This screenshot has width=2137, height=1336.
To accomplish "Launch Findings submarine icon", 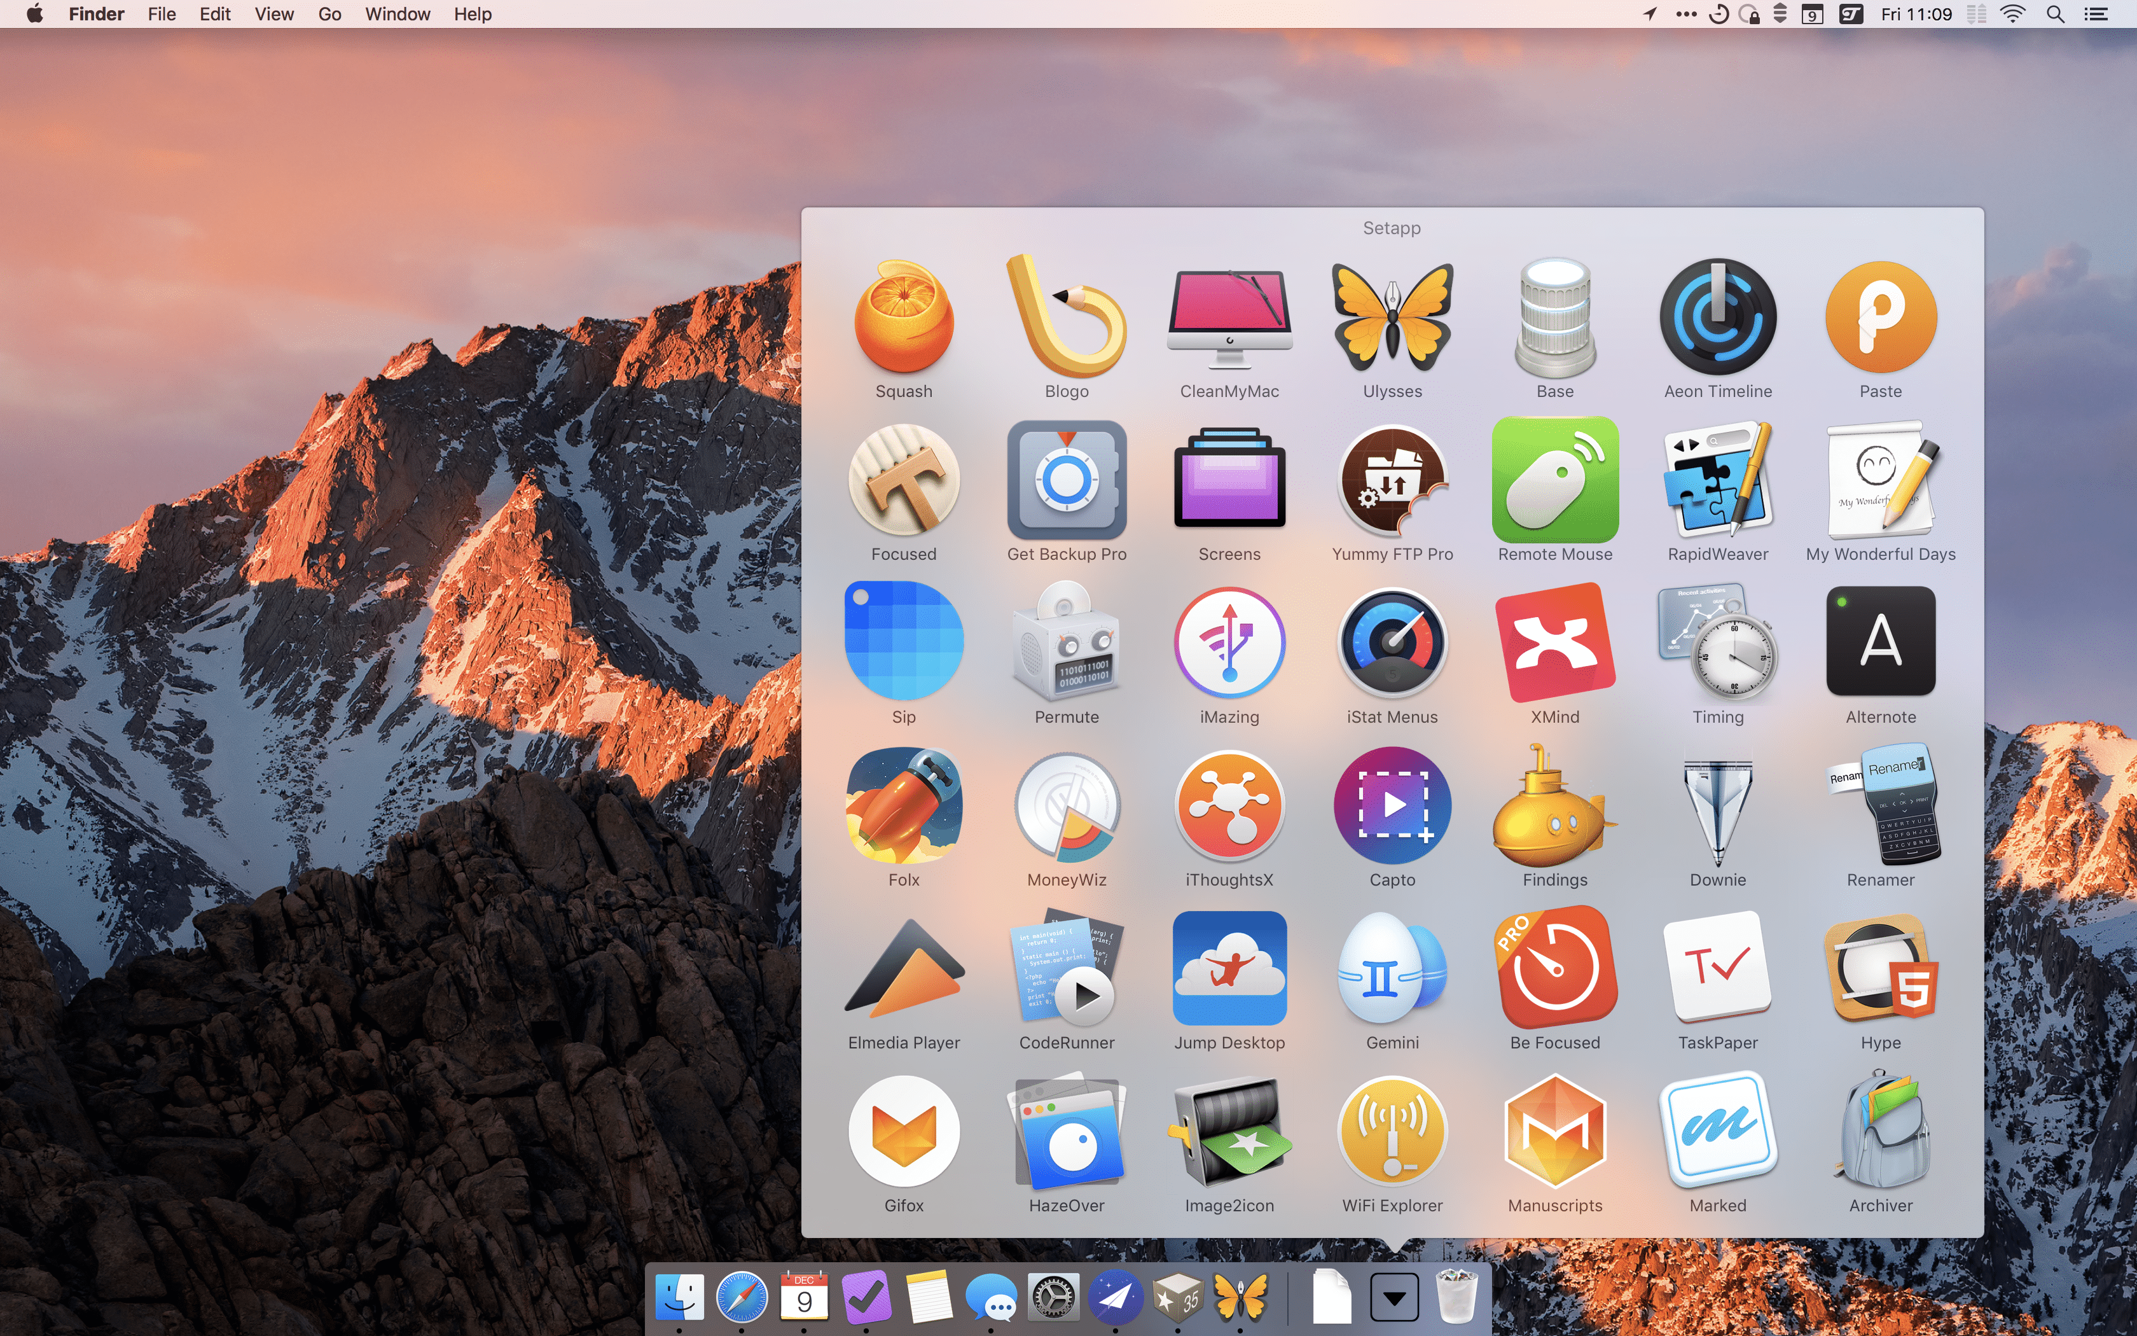I will pyautogui.click(x=1555, y=805).
